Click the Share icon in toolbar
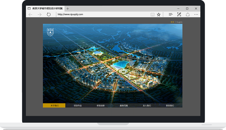 (188, 15)
